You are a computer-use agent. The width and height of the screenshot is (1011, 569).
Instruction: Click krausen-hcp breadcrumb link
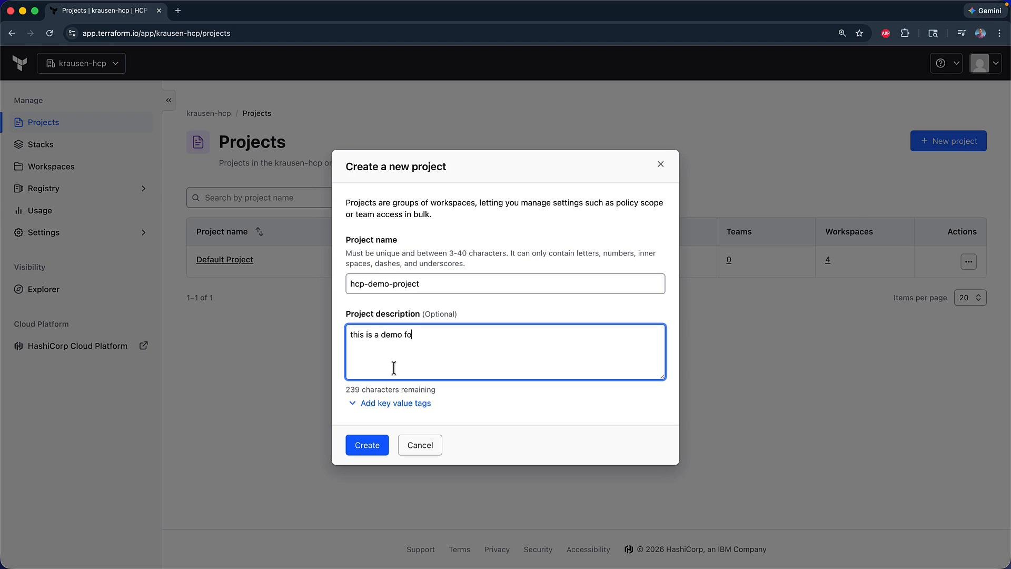click(209, 113)
